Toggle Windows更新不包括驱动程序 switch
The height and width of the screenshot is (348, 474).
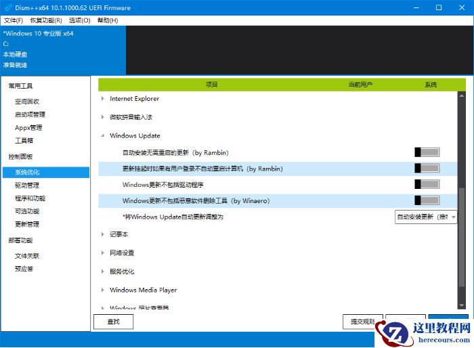point(427,184)
